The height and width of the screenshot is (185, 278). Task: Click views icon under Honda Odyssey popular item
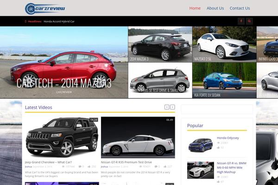pos(218,143)
